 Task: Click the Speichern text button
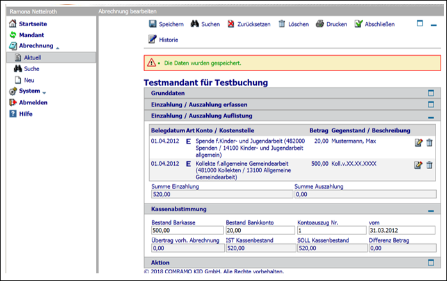172,24
